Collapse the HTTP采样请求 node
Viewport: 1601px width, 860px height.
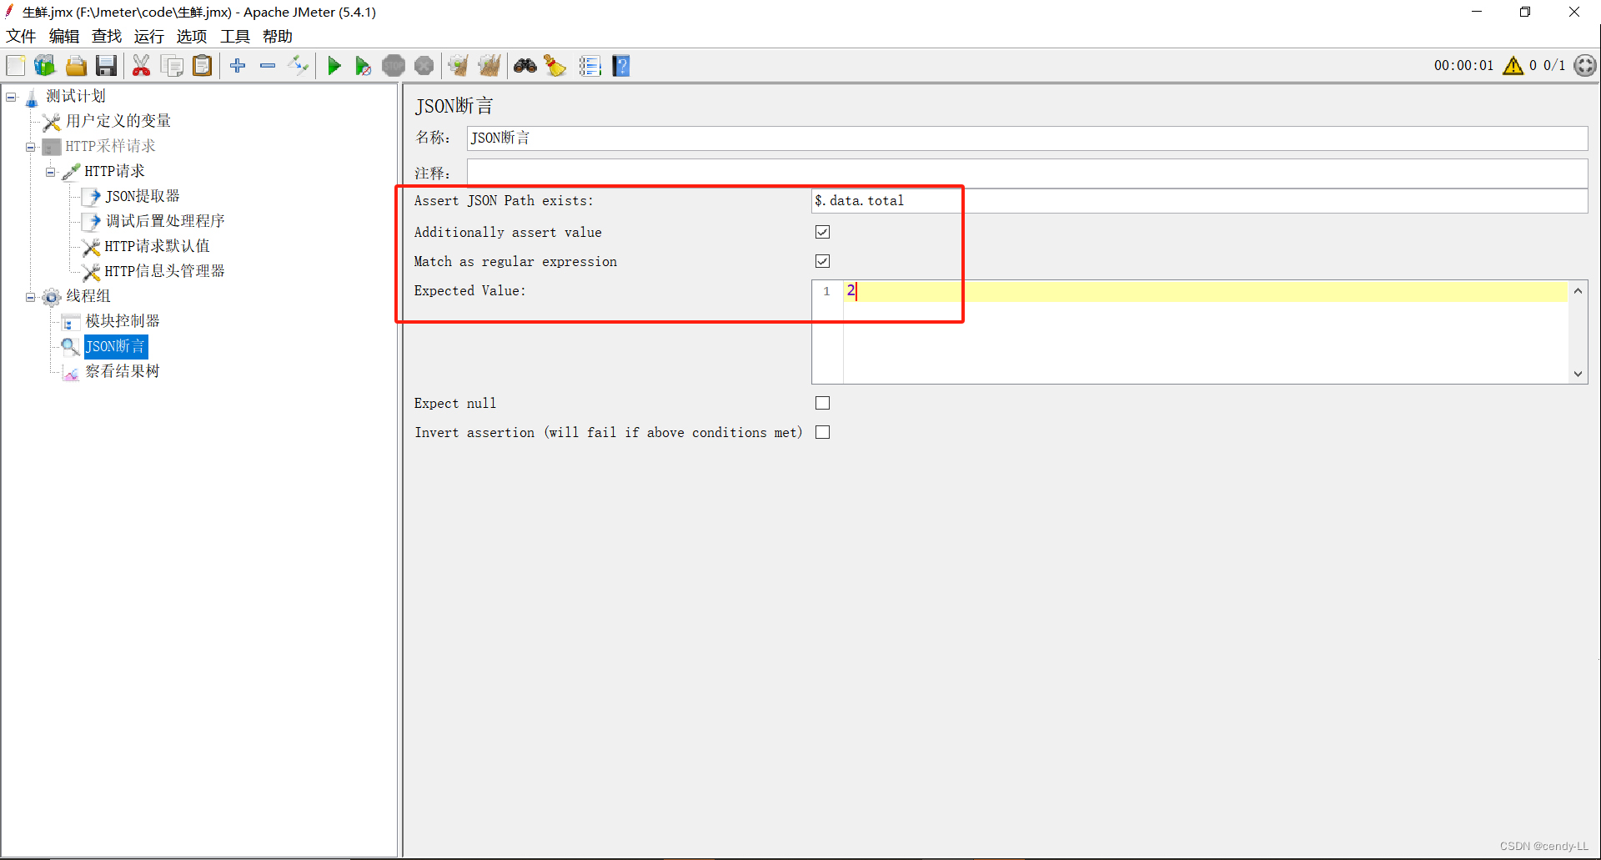pos(31,147)
